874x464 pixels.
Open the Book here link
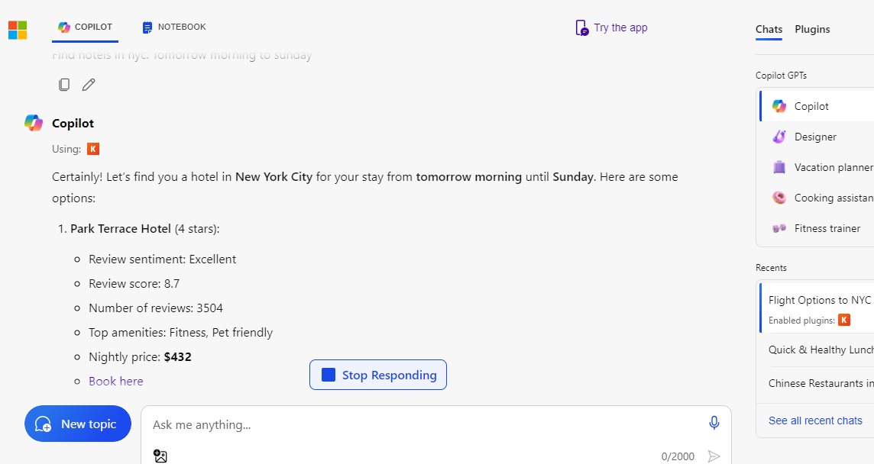click(116, 381)
